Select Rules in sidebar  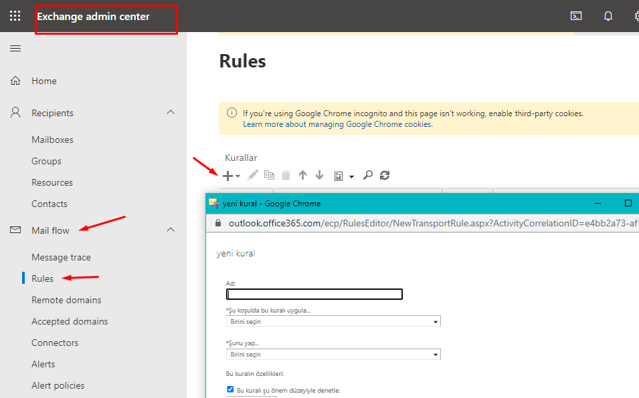42,278
